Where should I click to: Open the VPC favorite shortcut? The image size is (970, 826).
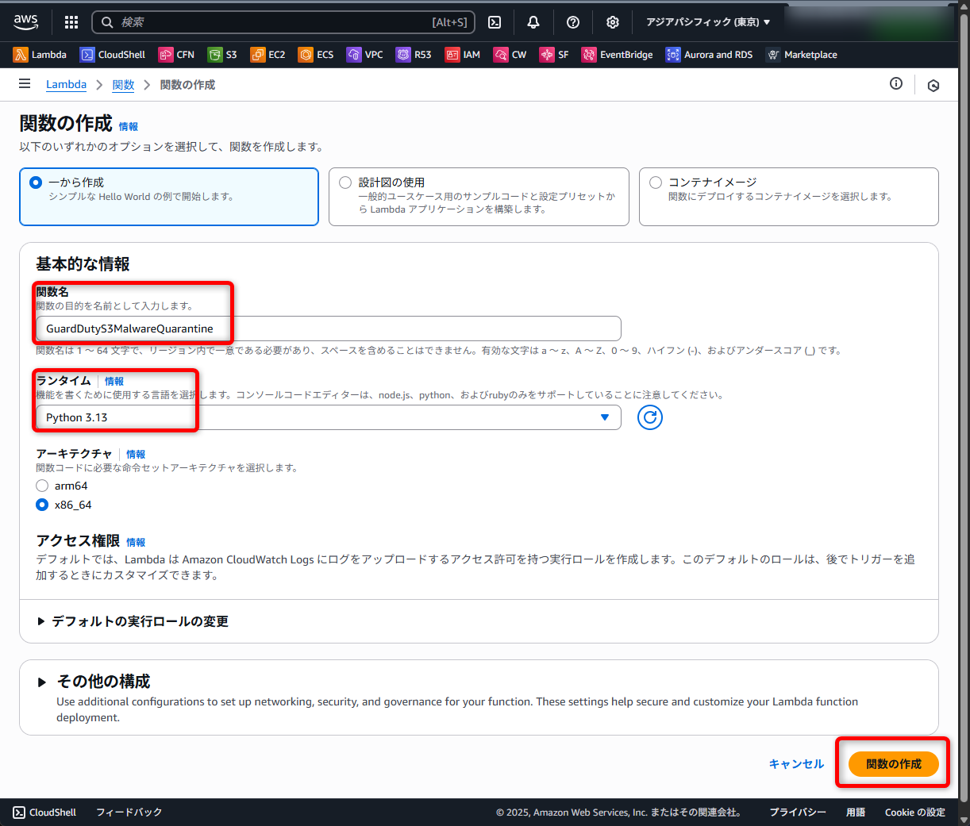pos(365,55)
